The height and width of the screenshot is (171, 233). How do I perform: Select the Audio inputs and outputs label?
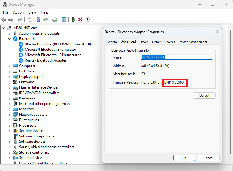click(x=39, y=33)
